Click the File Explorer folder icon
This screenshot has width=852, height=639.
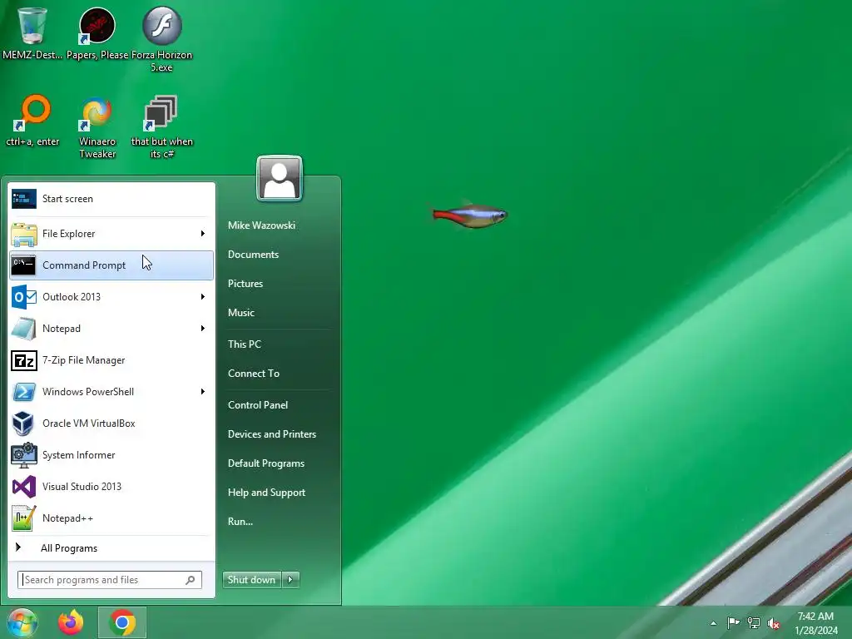pyautogui.click(x=24, y=234)
